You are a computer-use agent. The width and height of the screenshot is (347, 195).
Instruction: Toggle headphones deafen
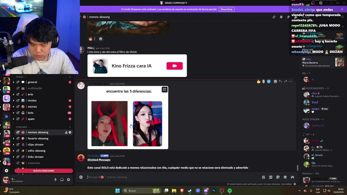tap(62, 180)
